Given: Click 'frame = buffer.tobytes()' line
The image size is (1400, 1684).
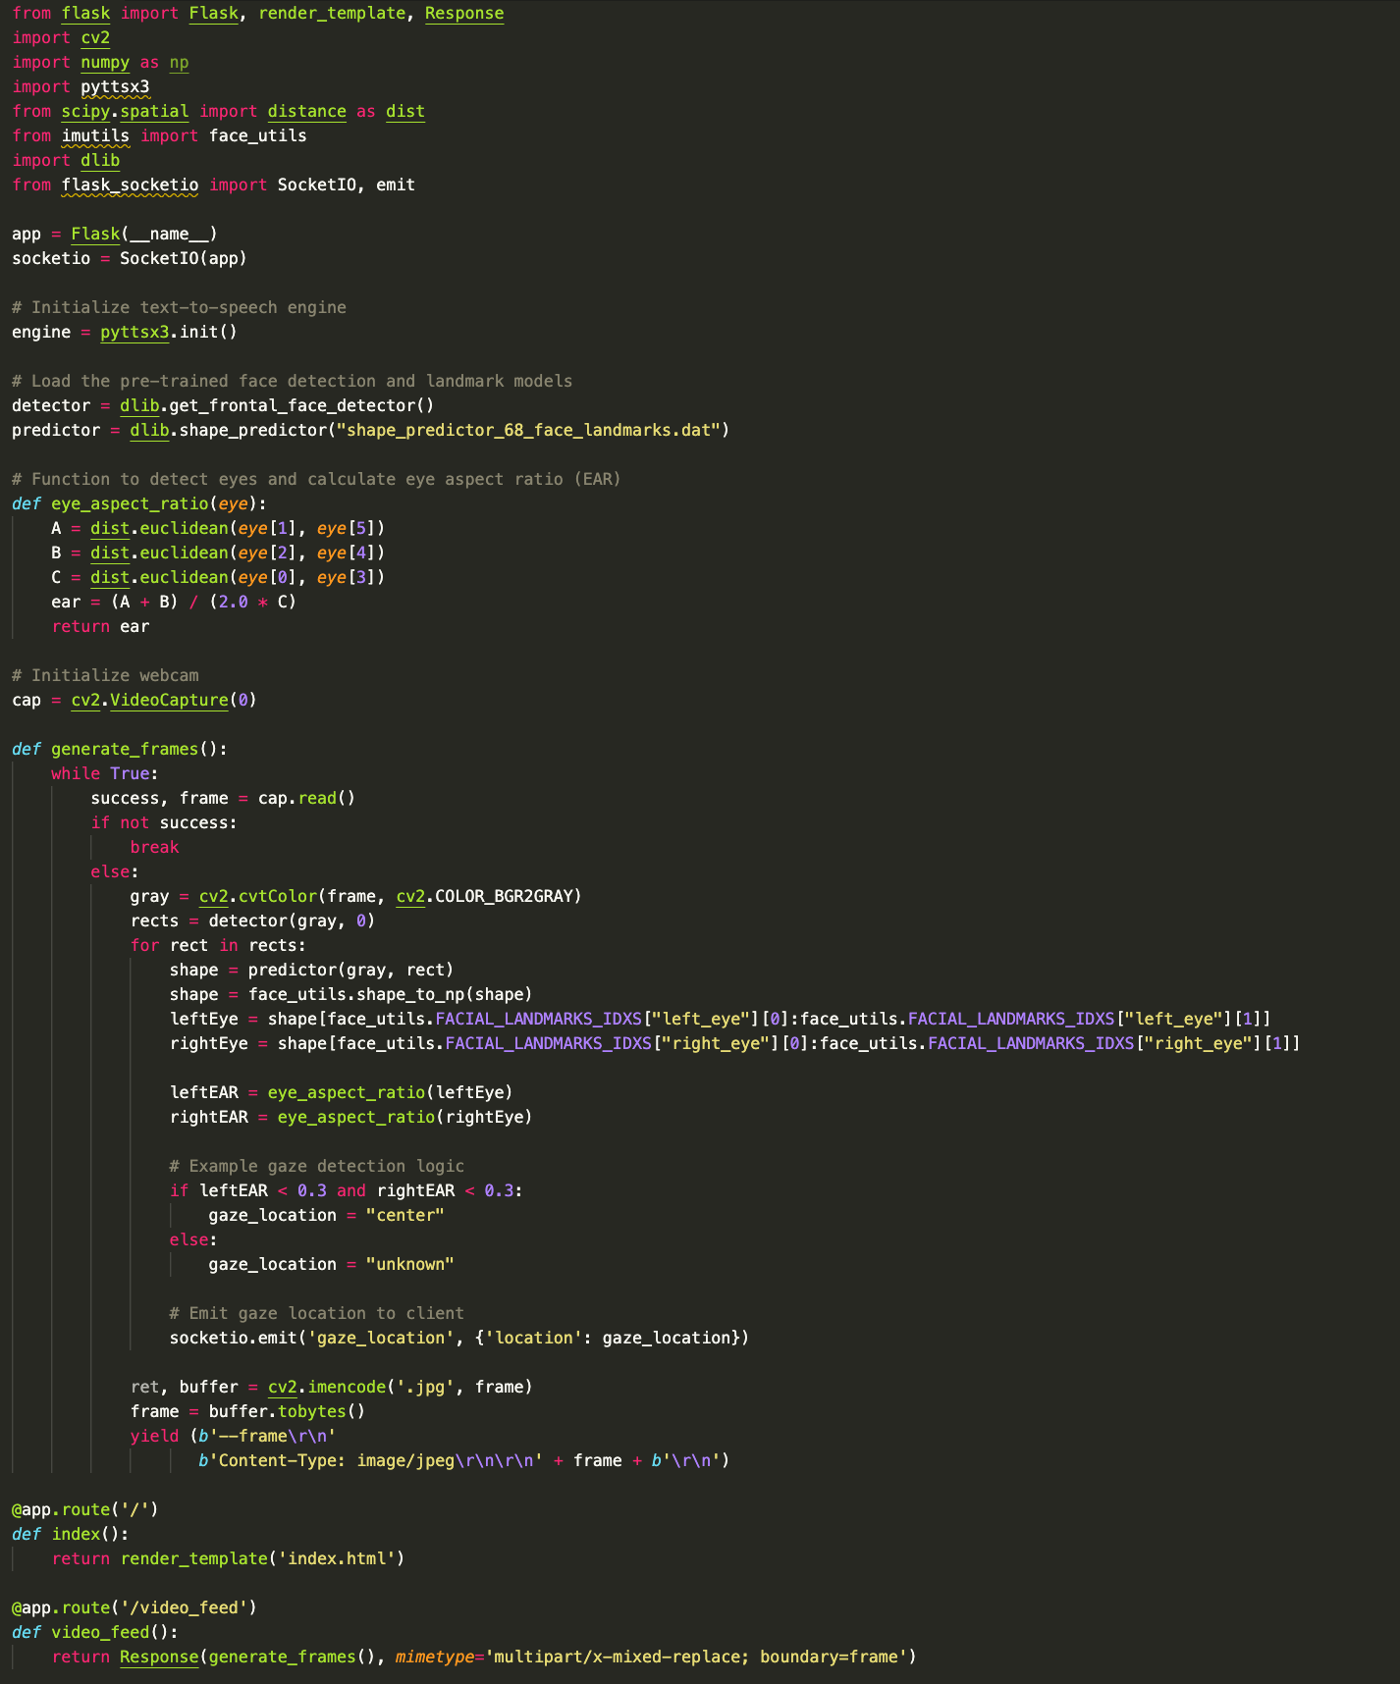Looking at the screenshot, I should (247, 1412).
